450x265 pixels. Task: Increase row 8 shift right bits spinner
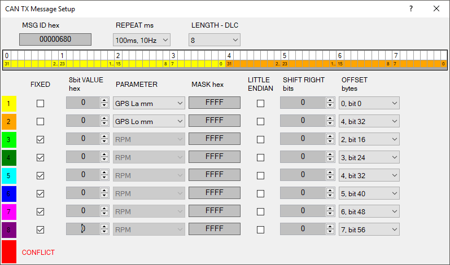[330, 227]
